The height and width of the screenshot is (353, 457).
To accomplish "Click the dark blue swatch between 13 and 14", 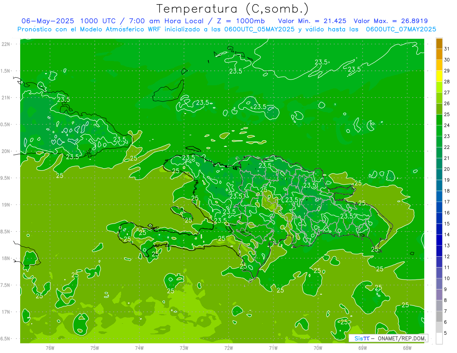I will coord(439,240).
